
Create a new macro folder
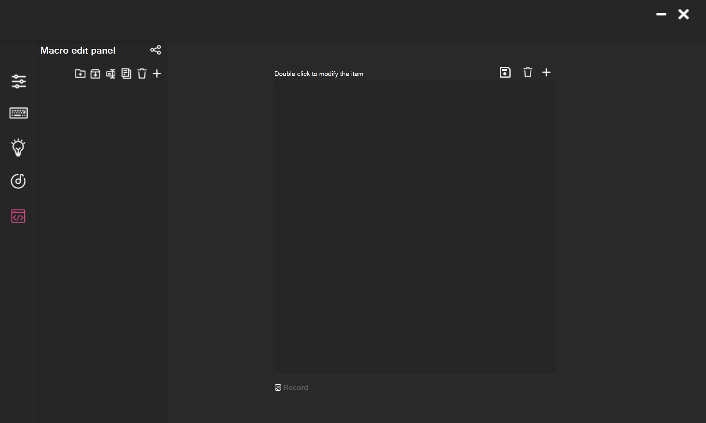[80, 73]
